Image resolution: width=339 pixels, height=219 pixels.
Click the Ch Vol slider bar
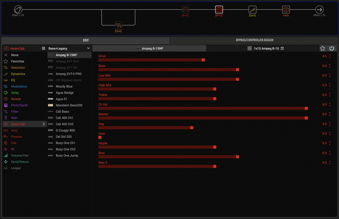(203, 108)
